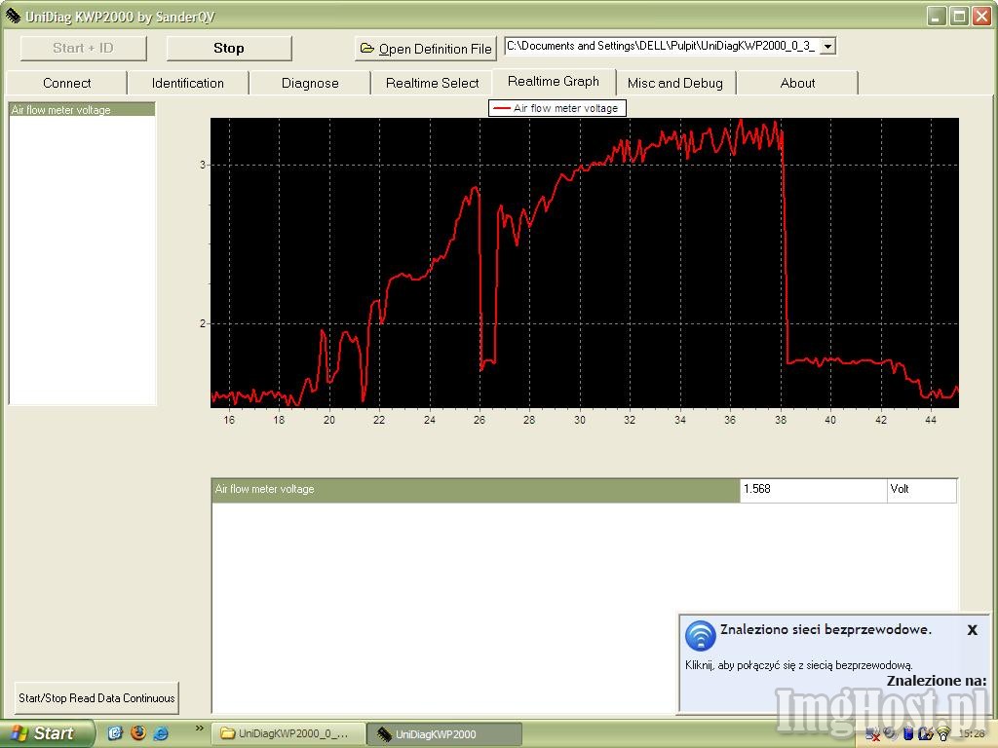
Task: Click the UniDiagKWP2000 taskbar button
Action: point(444,734)
